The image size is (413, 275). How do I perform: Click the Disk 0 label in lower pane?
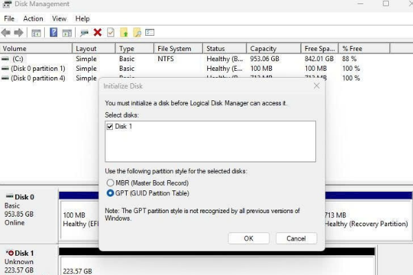coord(24,197)
